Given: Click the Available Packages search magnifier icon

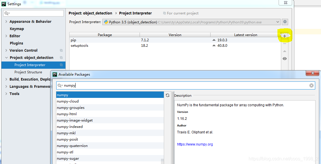Looking at the screenshot, I should (60, 85).
